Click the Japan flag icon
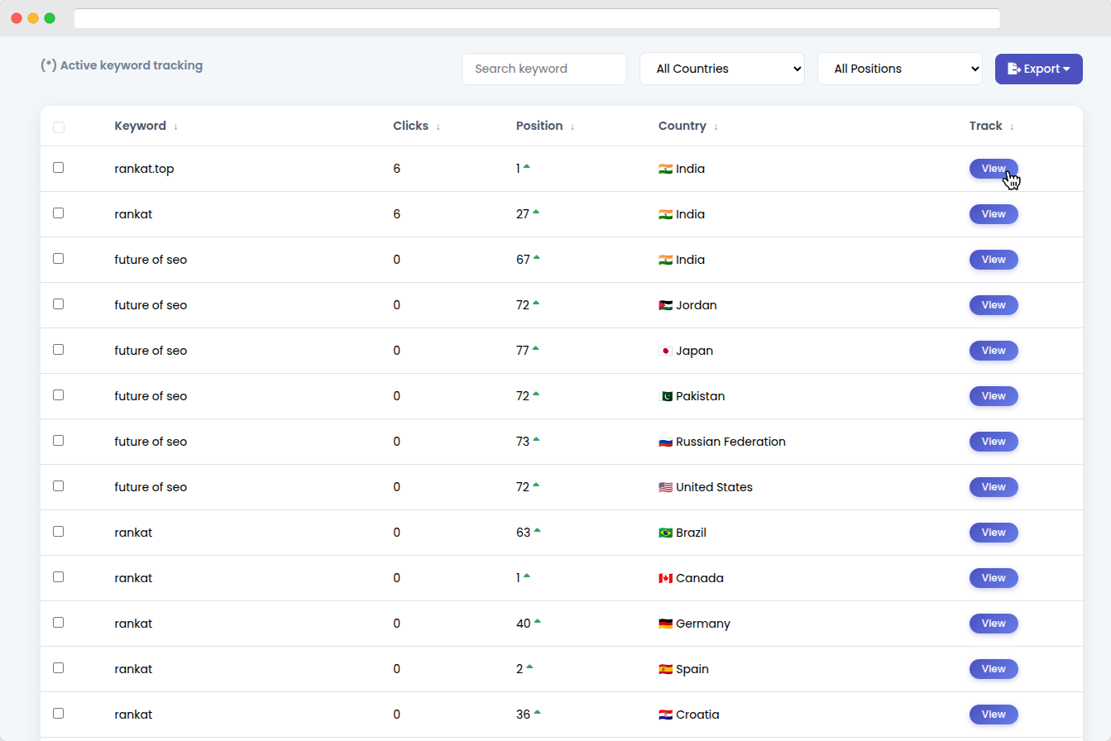Image resolution: width=1111 pixels, height=741 pixels. point(665,351)
